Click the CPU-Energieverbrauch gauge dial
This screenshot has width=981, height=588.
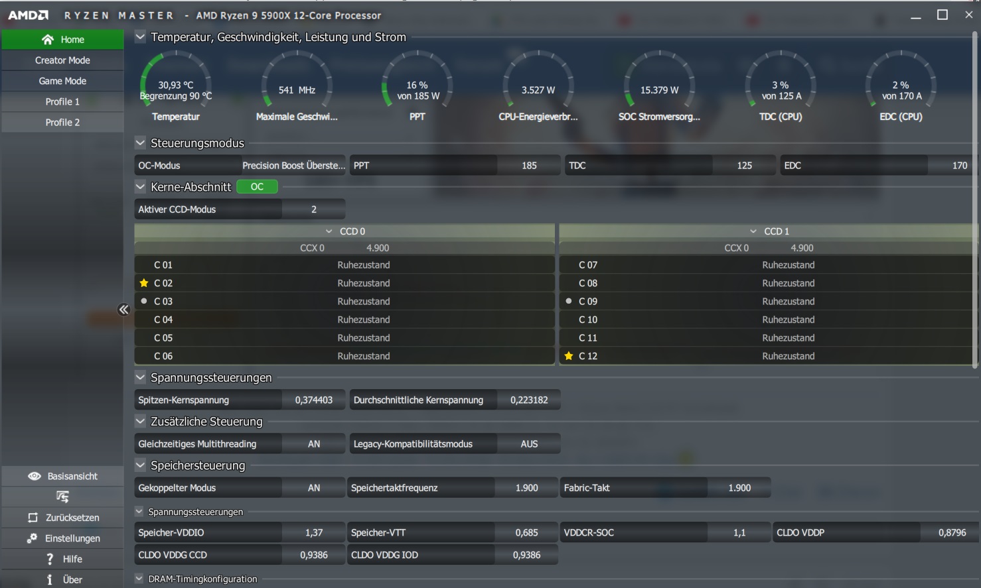pos(538,81)
